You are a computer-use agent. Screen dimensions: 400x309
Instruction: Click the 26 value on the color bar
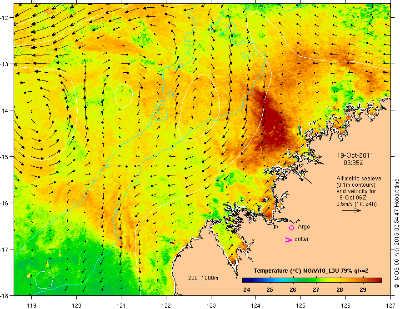pyautogui.click(x=293, y=289)
